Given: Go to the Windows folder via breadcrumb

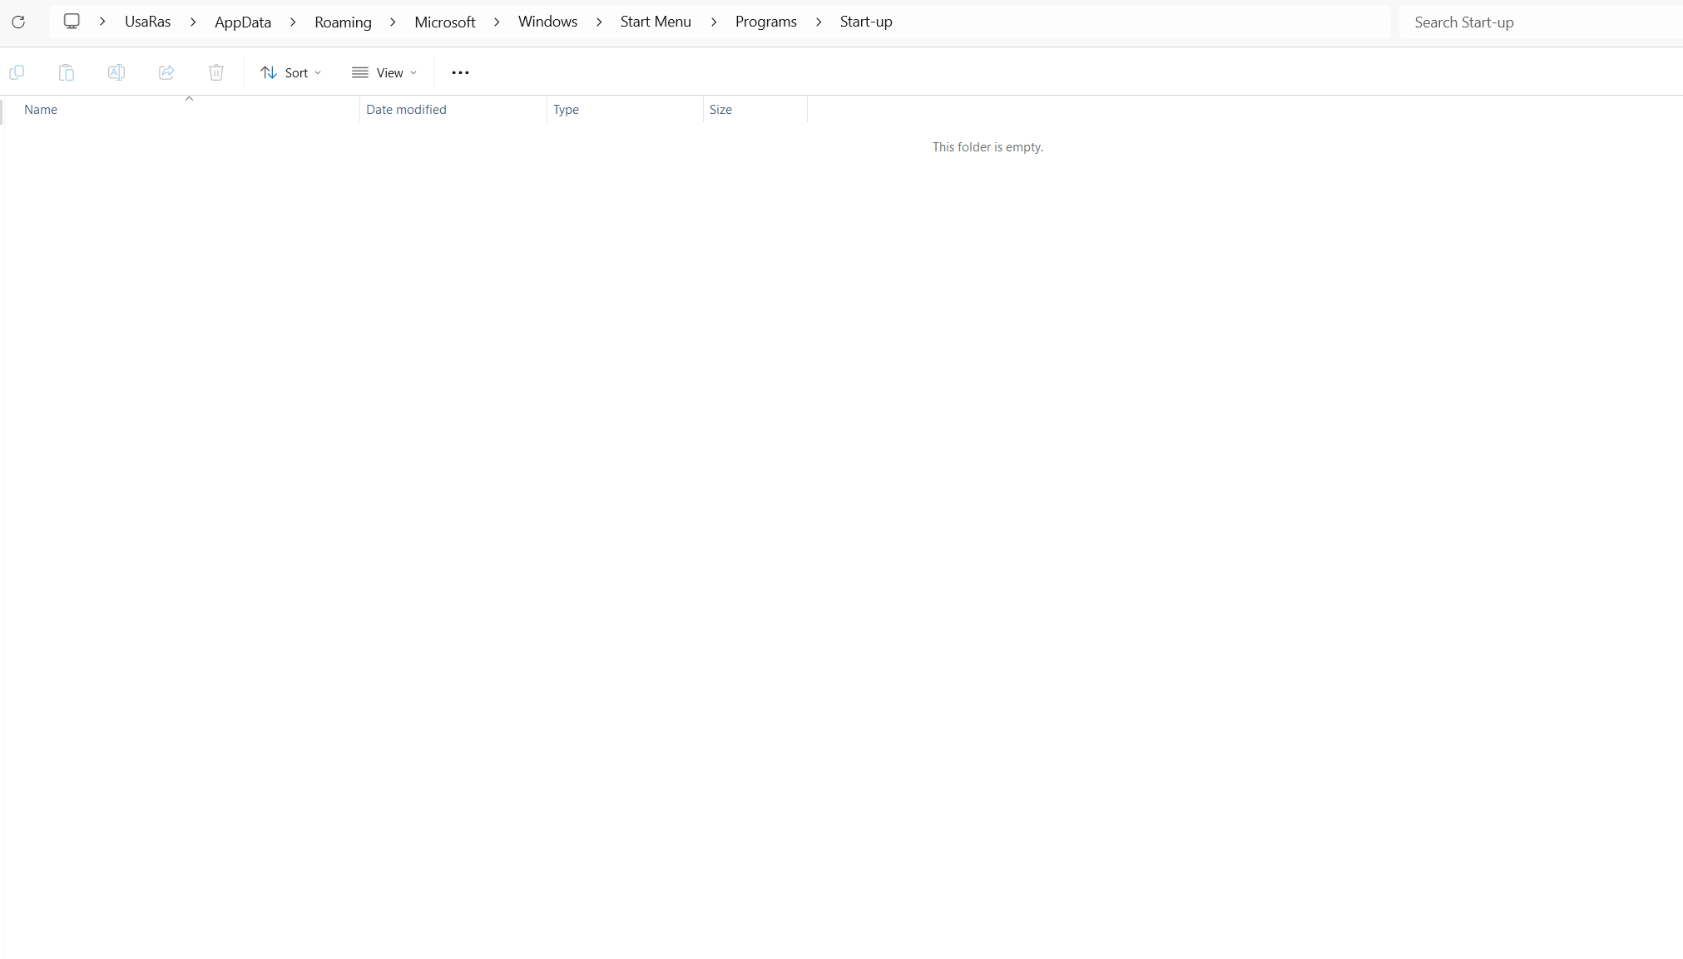Looking at the screenshot, I should click(547, 22).
